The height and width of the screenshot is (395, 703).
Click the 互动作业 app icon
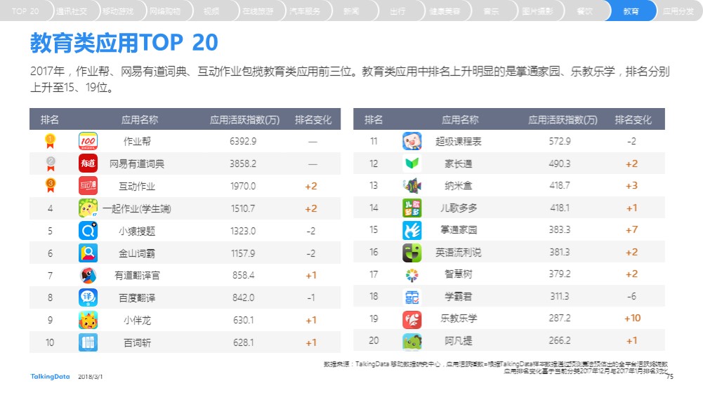click(88, 186)
